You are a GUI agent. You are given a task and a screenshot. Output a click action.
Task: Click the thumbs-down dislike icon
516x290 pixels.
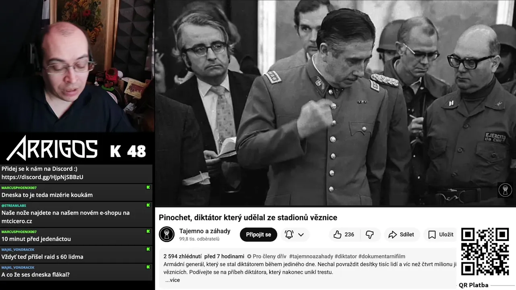370,234
